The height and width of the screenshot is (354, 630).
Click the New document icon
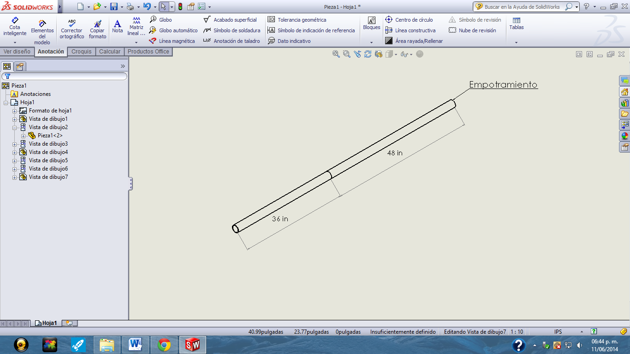(81, 6)
